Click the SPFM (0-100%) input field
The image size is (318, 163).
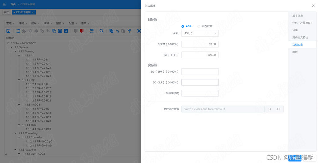[x=200, y=44]
